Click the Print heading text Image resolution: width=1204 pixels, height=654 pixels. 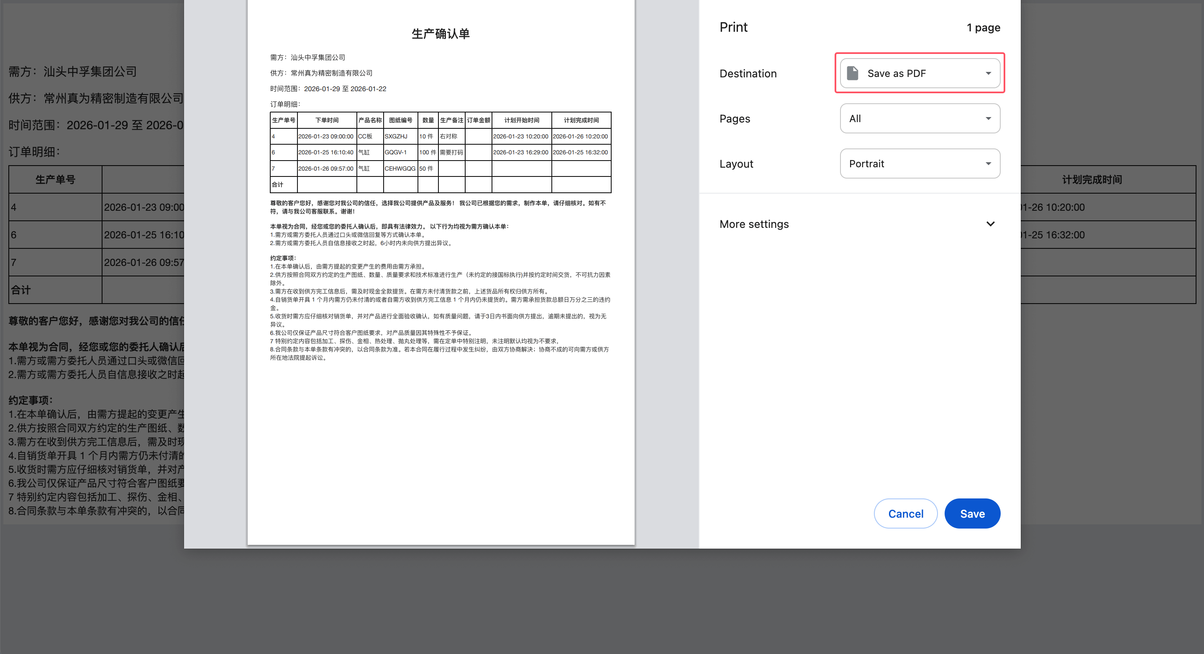point(733,27)
